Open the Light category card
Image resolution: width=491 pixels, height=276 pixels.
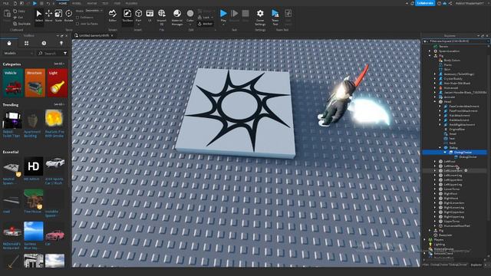pos(58,83)
